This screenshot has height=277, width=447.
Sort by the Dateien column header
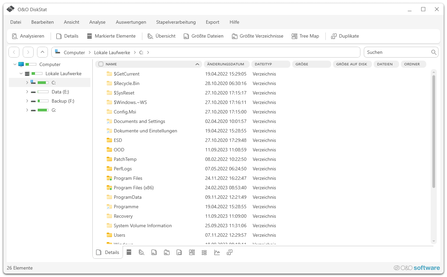point(386,64)
